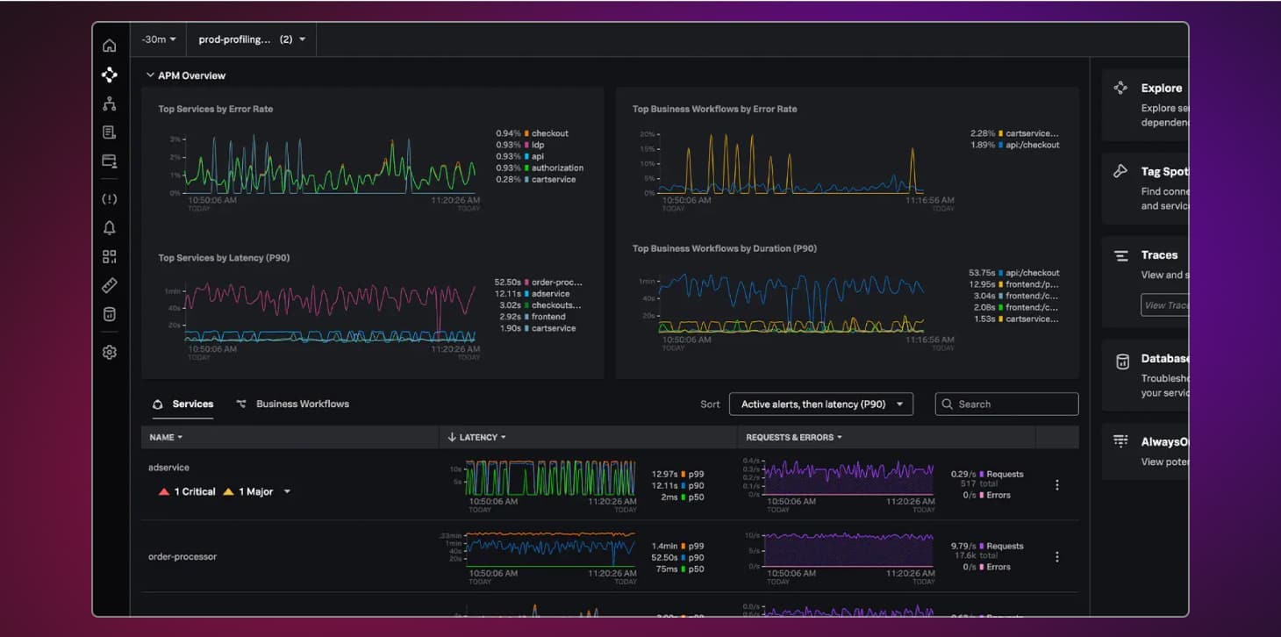Click the APM icon in sidebar
The image size is (1281, 637).
coord(109,75)
